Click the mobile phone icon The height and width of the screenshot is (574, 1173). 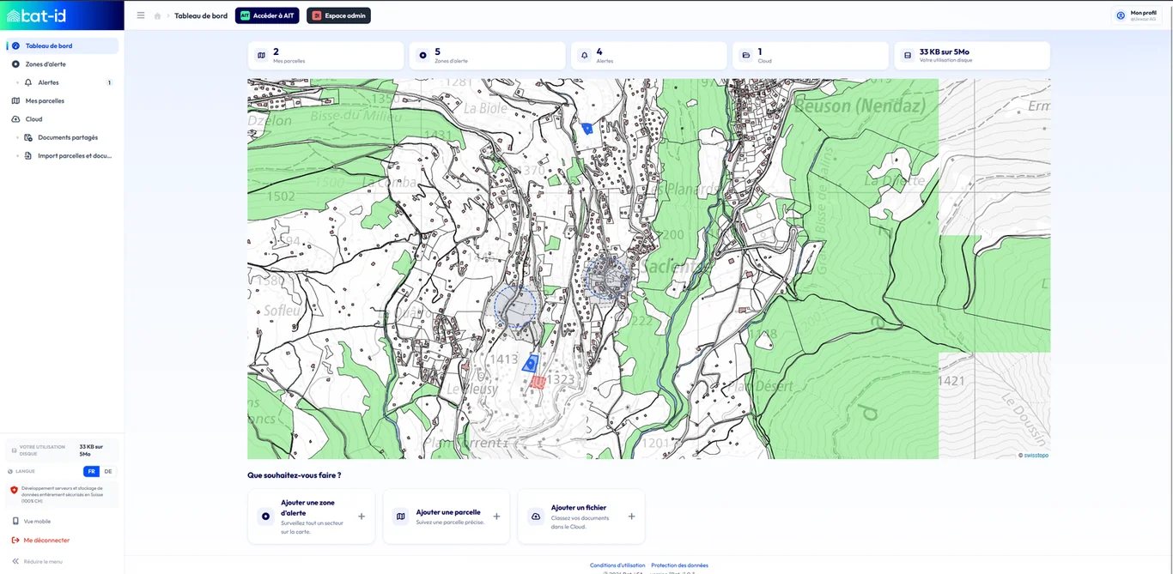15,521
